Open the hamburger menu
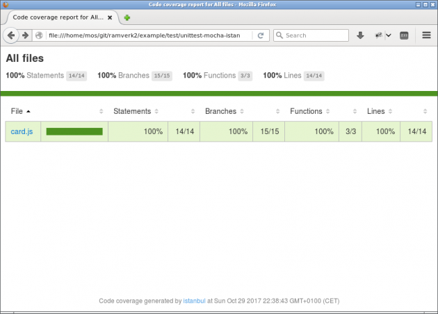 click(x=426, y=35)
